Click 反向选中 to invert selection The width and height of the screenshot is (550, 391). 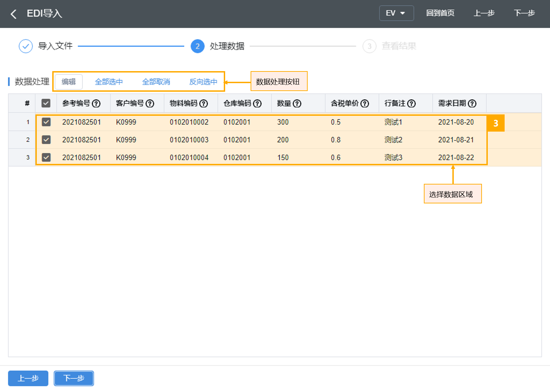(x=203, y=82)
